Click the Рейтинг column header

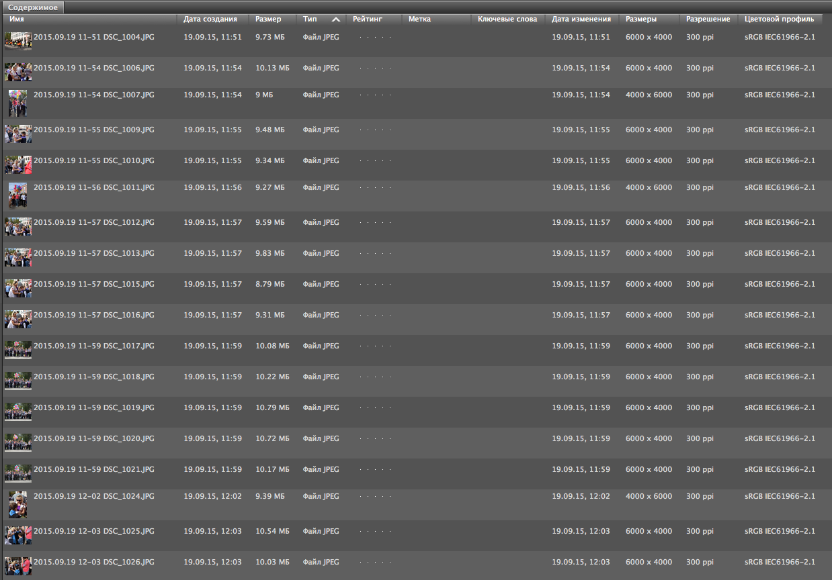368,19
